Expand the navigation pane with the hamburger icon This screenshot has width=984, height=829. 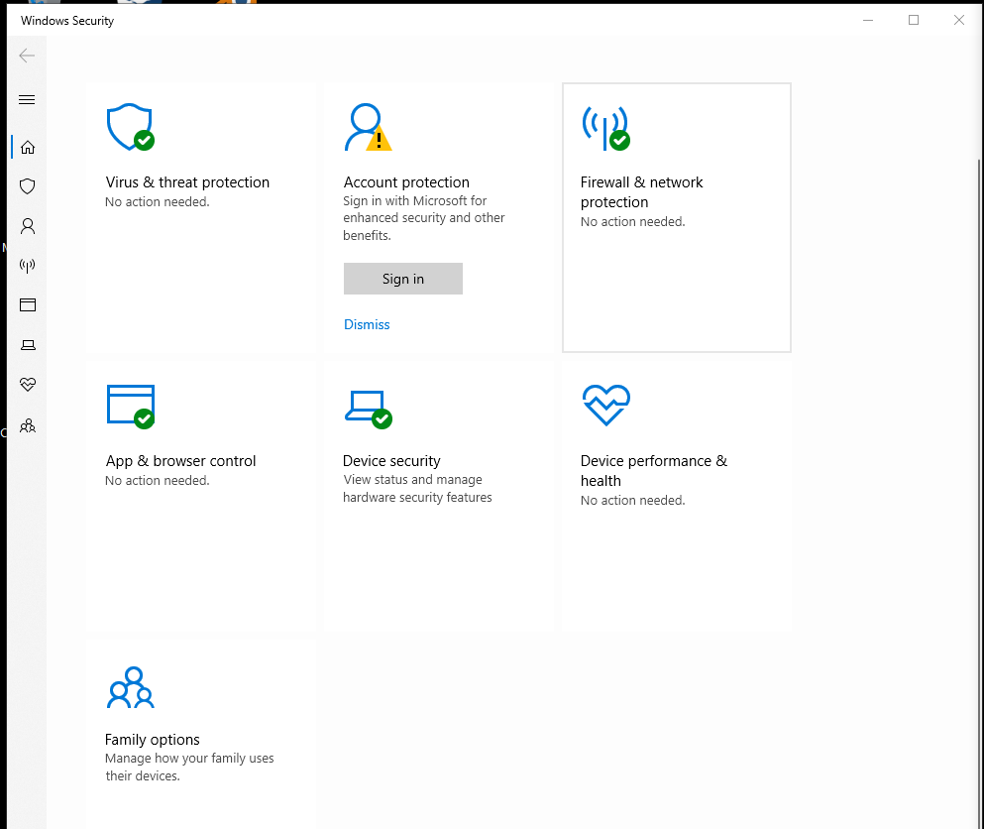(27, 99)
